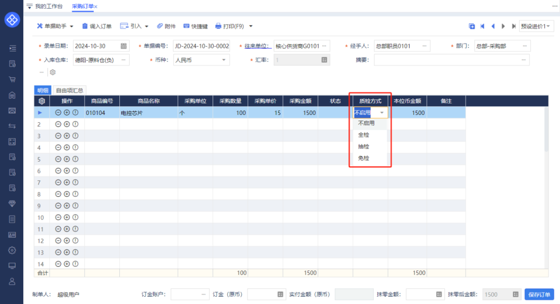Image resolution: width=560 pixels, height=304 pixels.
Task: Click the 采购单价 cell showing 15
Action: 265,113
